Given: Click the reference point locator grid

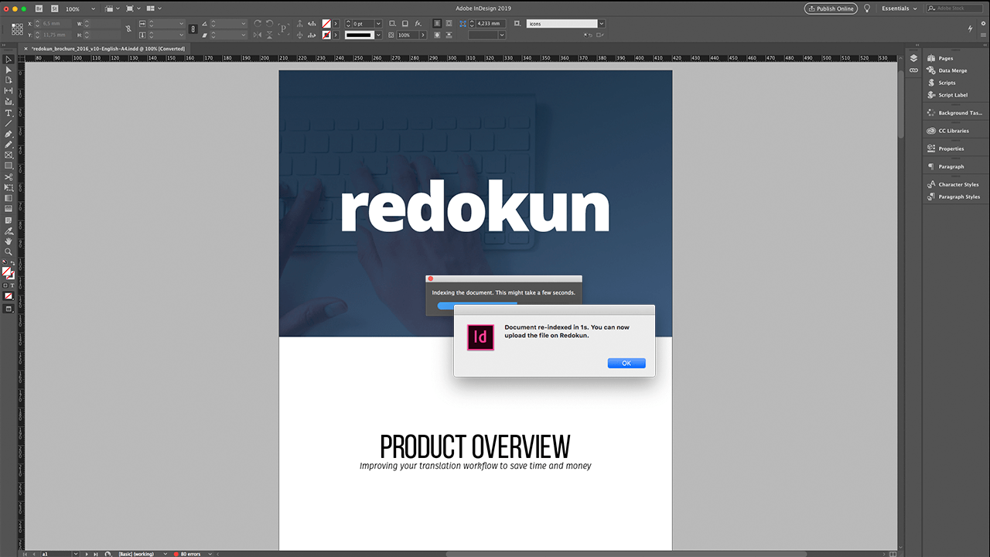Looking at the screenshot, I should pos(17,29).
